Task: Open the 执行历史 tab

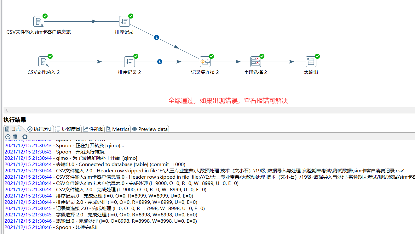Action: click(x=40, y=129)
